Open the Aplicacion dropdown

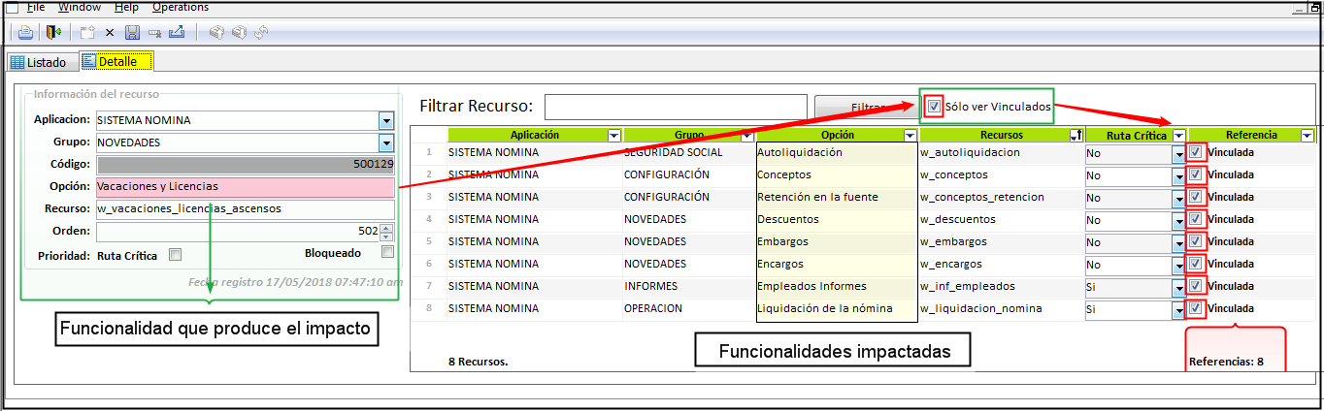386,120
